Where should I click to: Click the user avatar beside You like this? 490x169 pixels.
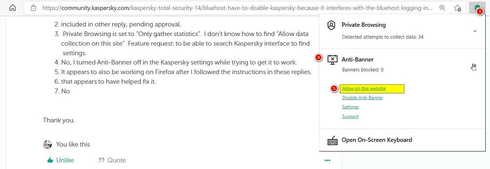coord(48,144)
